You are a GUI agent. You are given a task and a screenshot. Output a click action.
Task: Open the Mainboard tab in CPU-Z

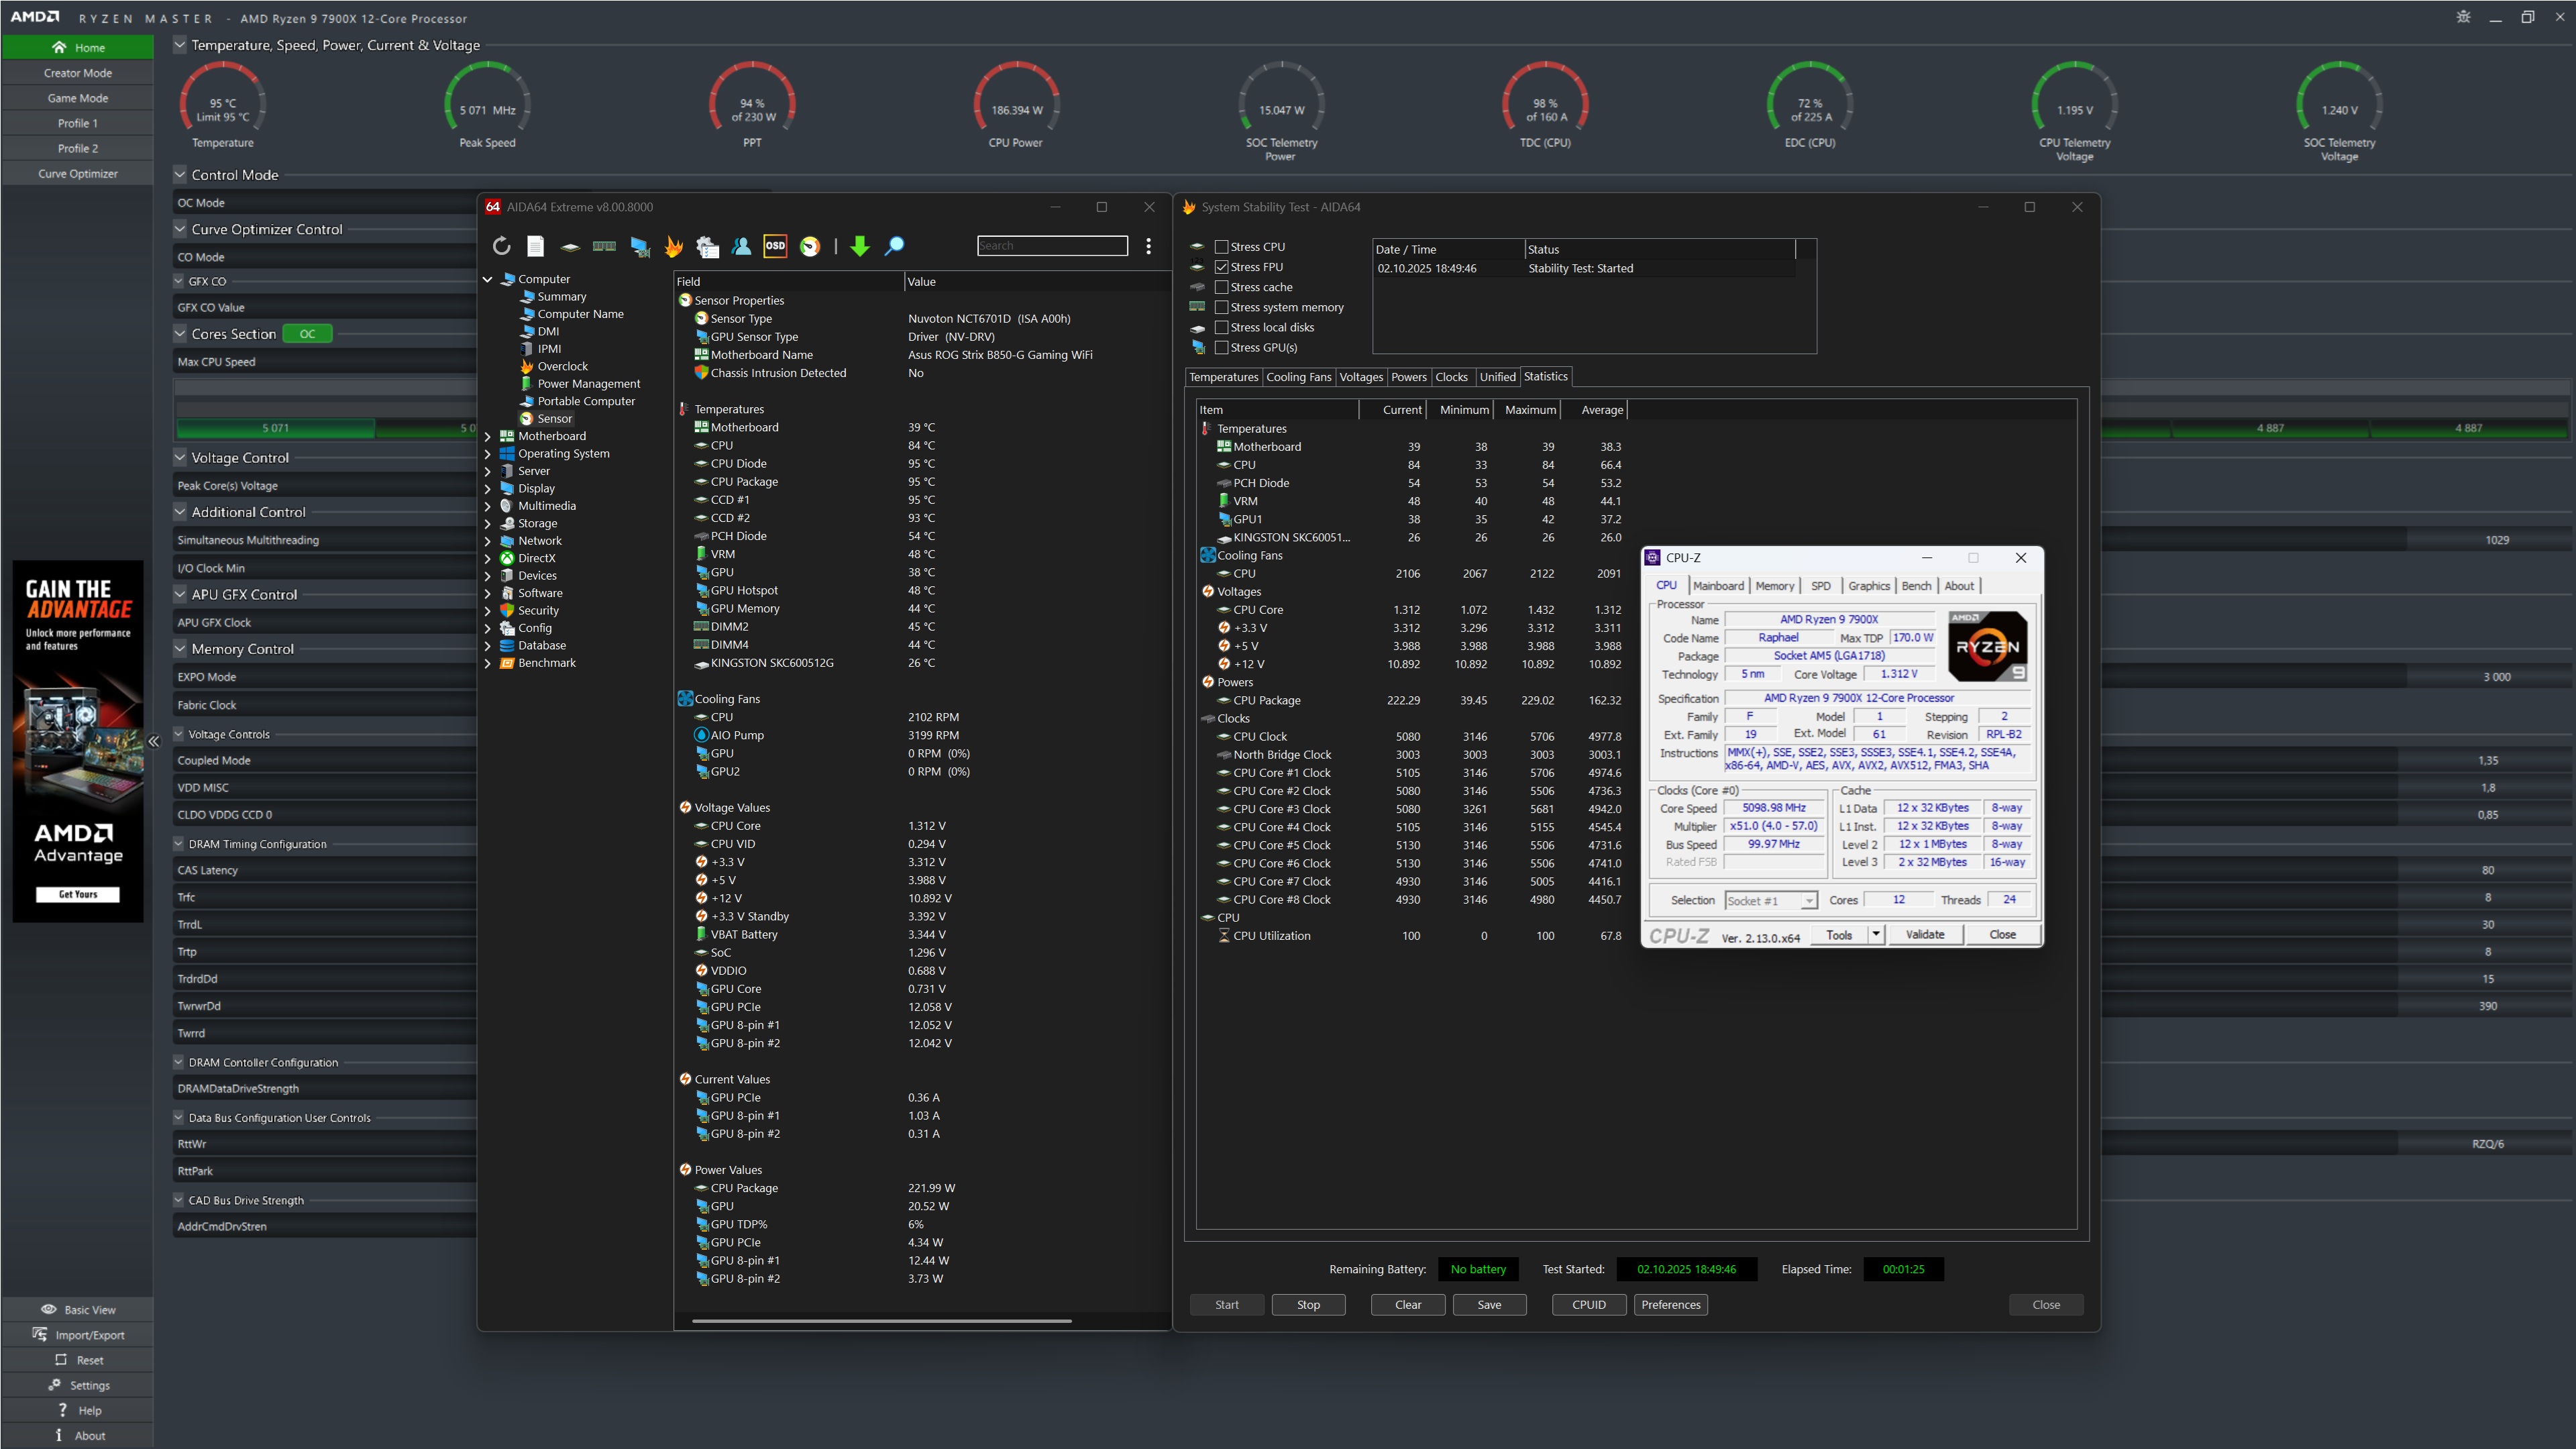[x=1718, y=586]
